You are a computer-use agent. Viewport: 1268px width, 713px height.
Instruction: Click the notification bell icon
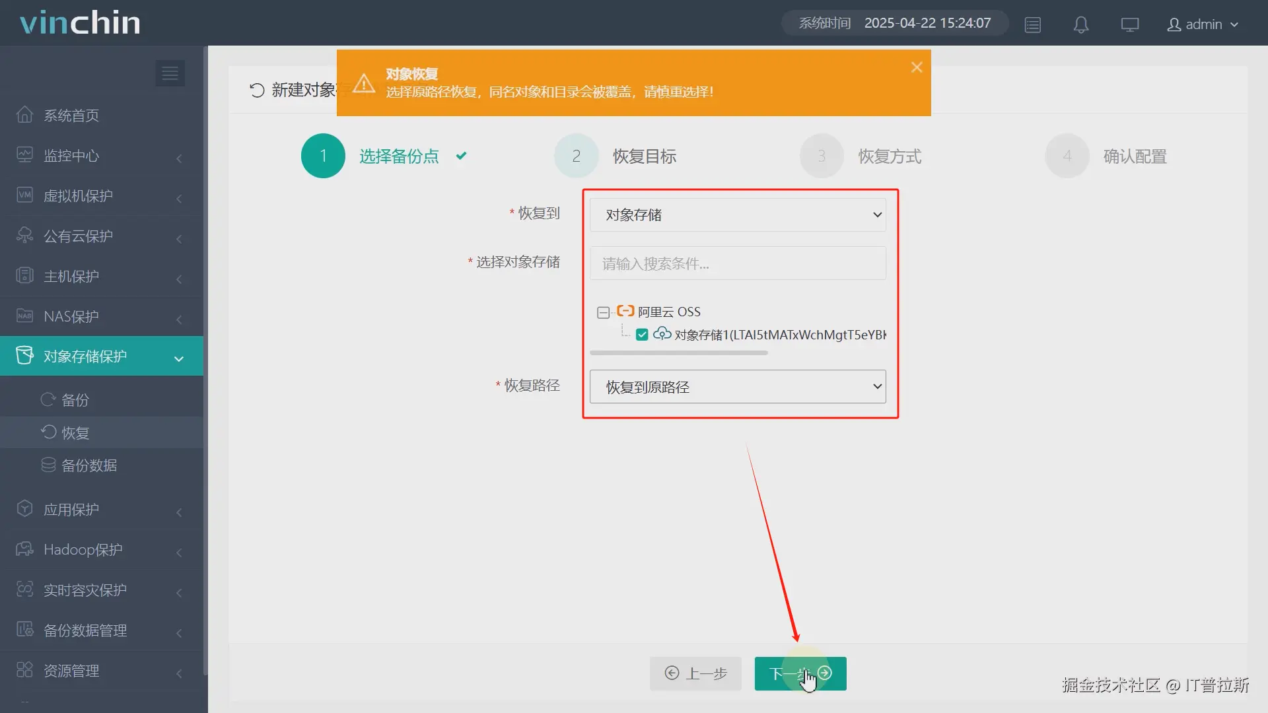(1080, 24)
